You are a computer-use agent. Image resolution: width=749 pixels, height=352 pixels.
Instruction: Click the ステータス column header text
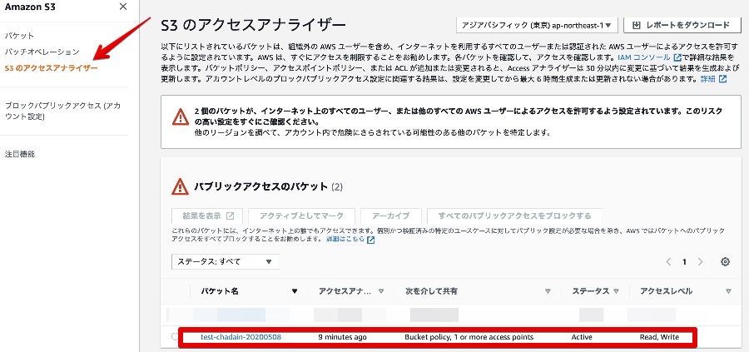(x=590, y=291)
